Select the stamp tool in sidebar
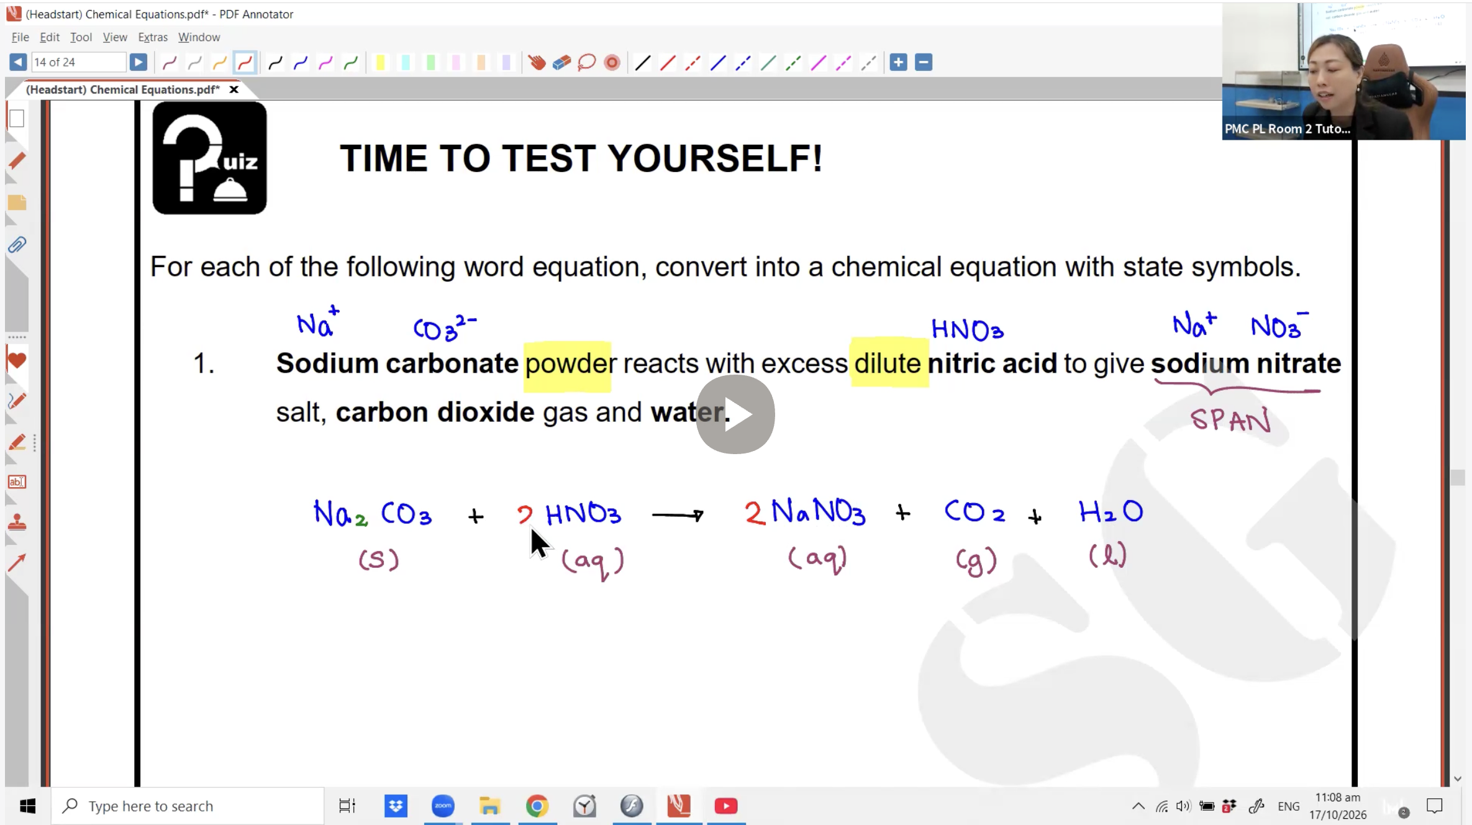The height and width of the screenshot is (825, 1472). point(17,522)
